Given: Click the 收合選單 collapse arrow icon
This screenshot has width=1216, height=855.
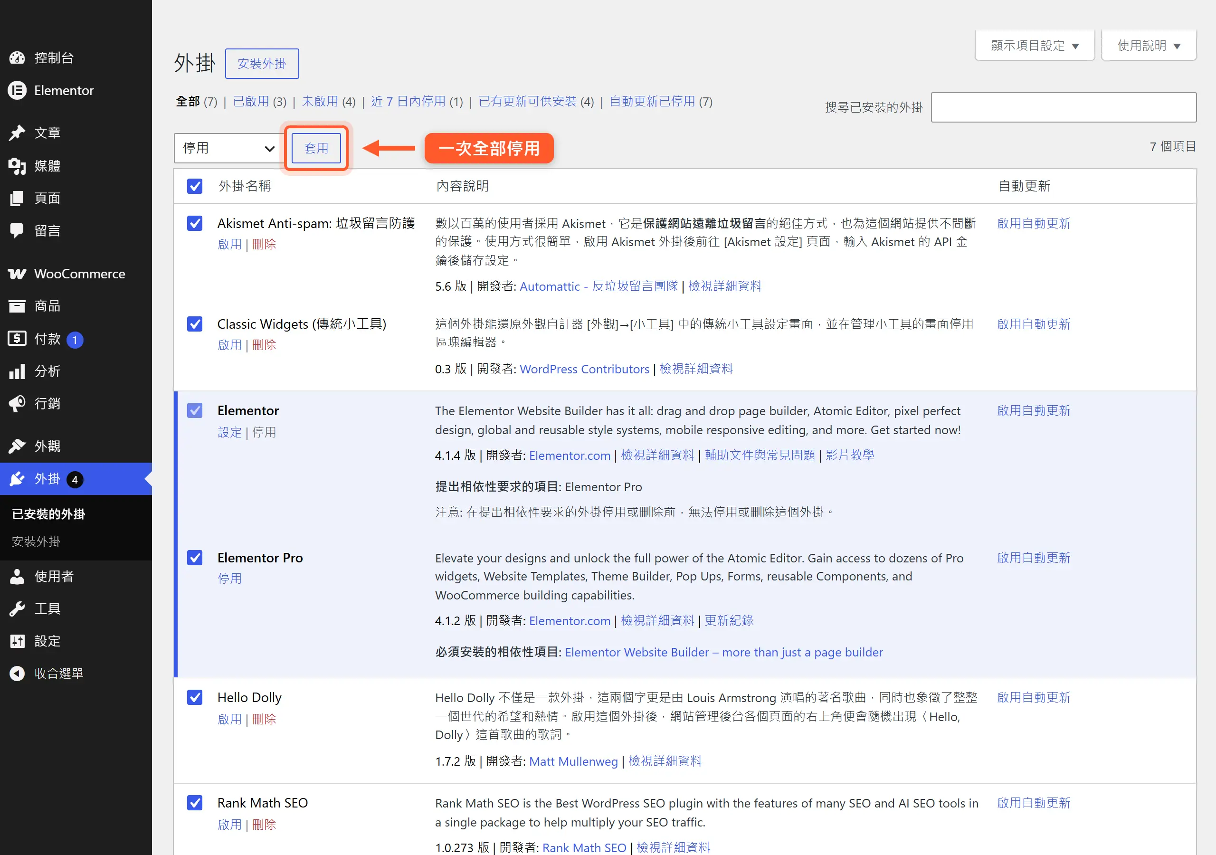Looking at the screenshot, I should coord(17,673).
